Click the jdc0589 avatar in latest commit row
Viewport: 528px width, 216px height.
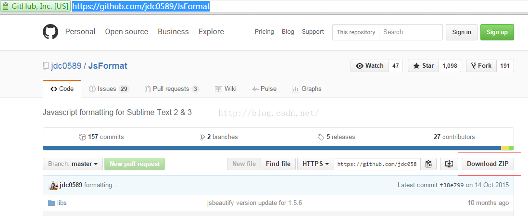click(53, 185)
